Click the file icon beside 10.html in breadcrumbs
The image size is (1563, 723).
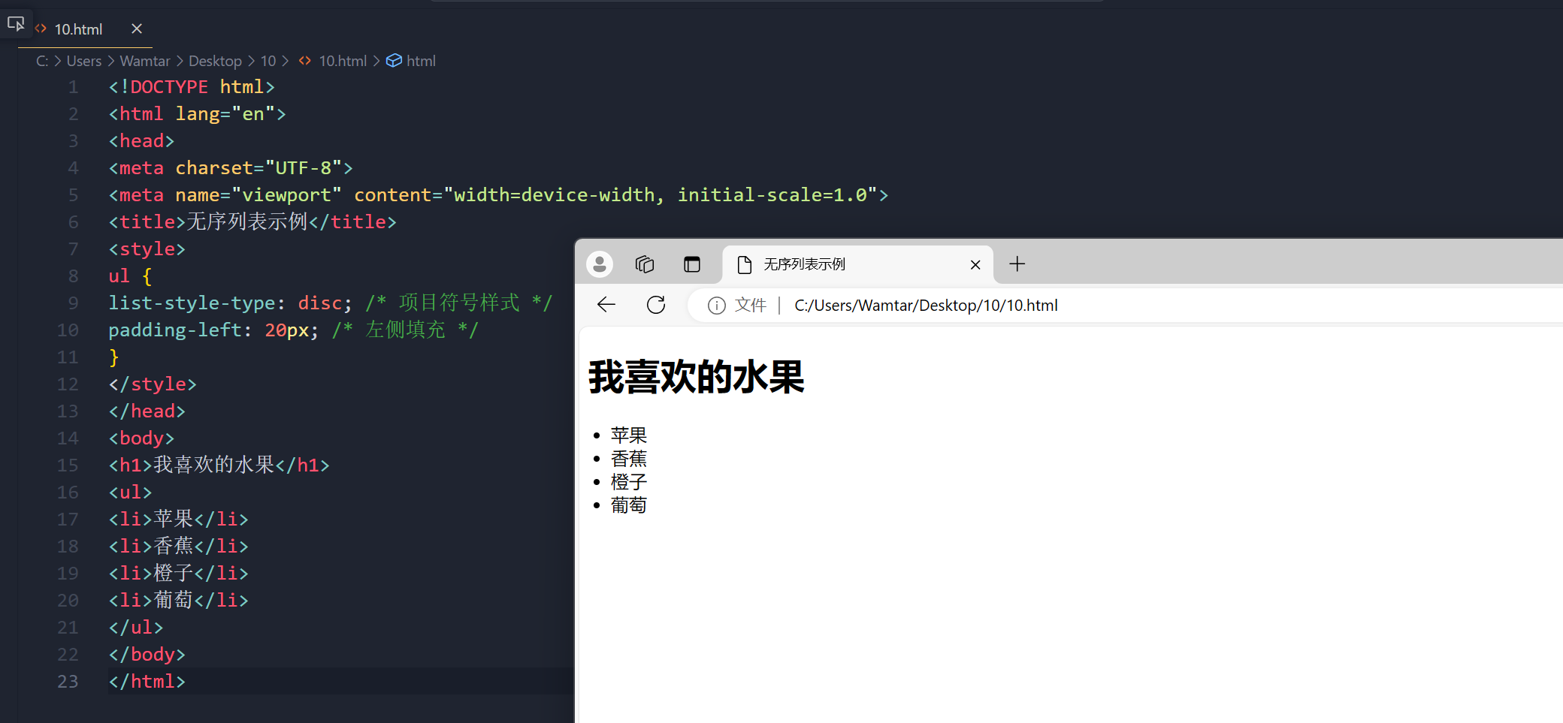click(305, 61)
